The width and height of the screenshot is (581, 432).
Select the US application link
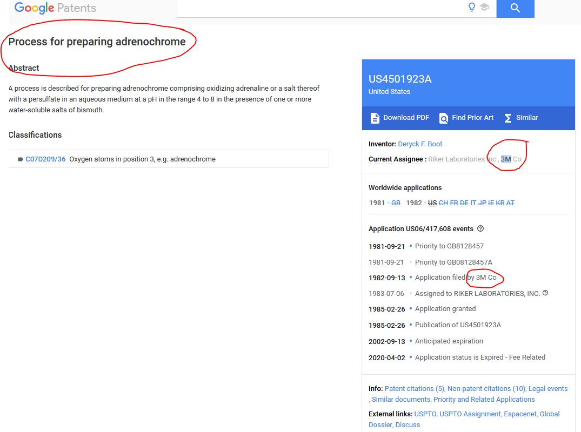(432, 203)
